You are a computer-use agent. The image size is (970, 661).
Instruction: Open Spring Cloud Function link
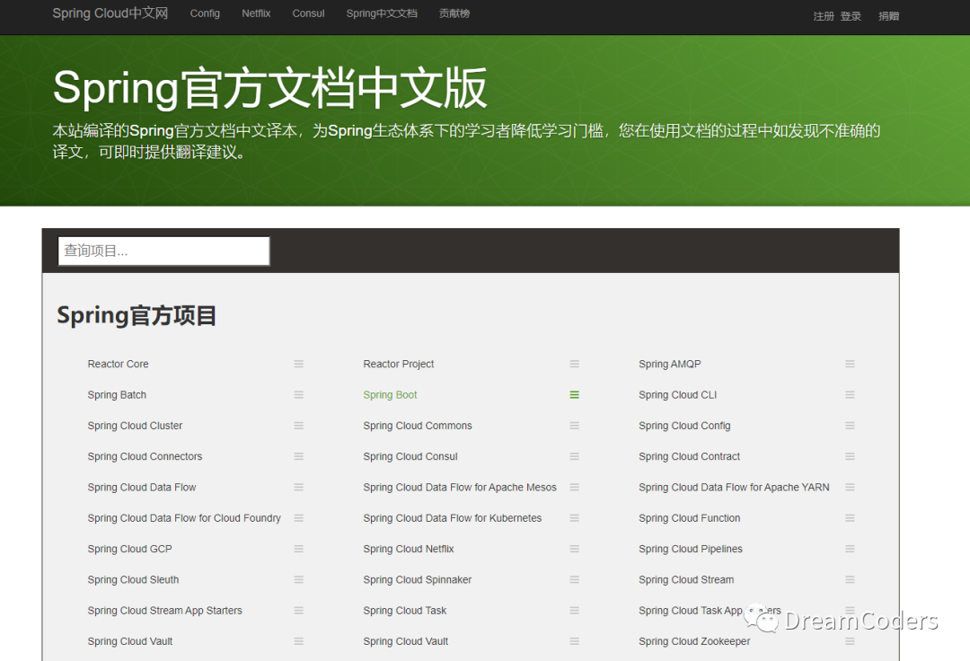point(689,518)
